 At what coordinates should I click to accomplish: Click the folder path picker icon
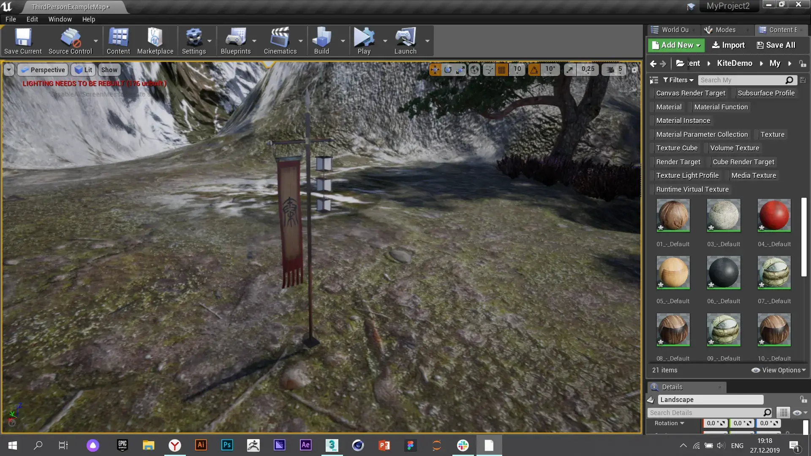coord(680,63)
